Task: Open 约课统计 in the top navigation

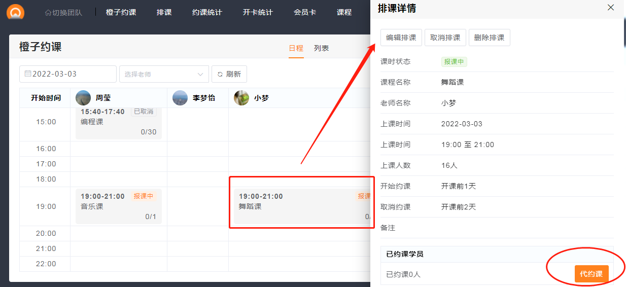Action: tap(207, 12)
